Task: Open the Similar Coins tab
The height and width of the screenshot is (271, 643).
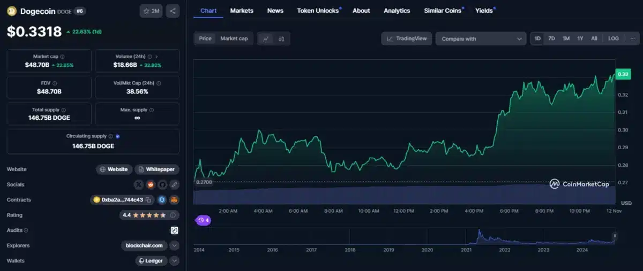Action: pos(443,11)
